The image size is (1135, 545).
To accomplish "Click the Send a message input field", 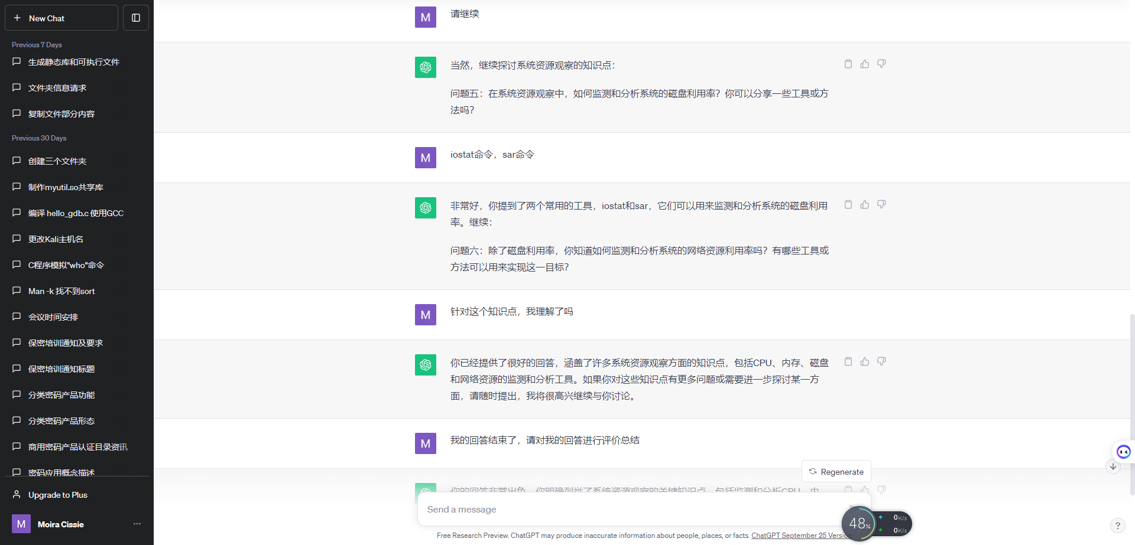I will [x=627, y=509].
